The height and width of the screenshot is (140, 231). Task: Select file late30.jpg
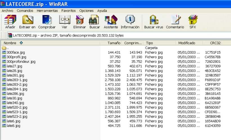pos(14,98)
